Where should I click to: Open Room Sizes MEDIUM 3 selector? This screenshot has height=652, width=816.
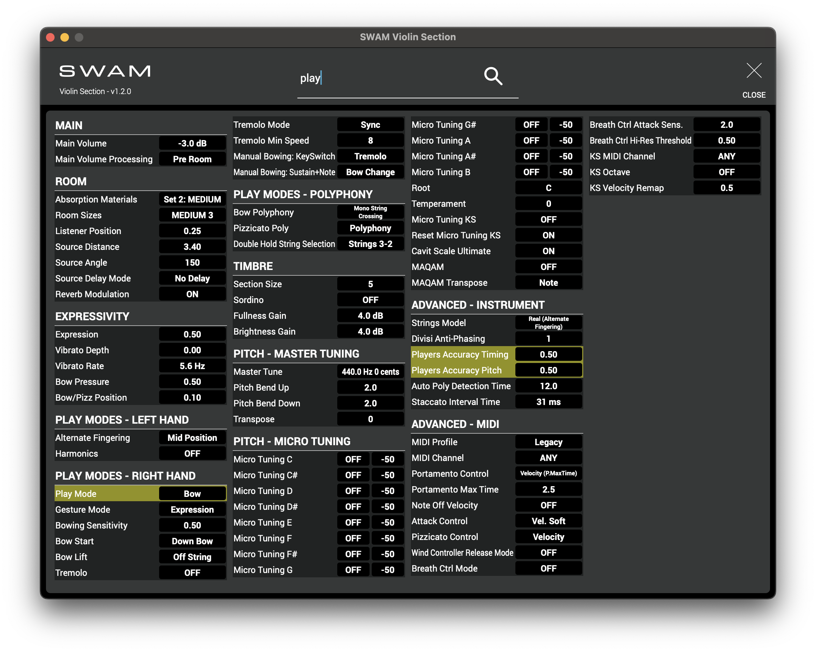192,215
